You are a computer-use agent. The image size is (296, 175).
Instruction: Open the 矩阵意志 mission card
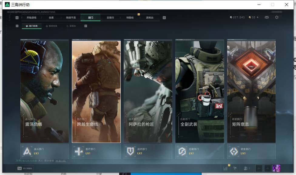[x=251, y=92]
